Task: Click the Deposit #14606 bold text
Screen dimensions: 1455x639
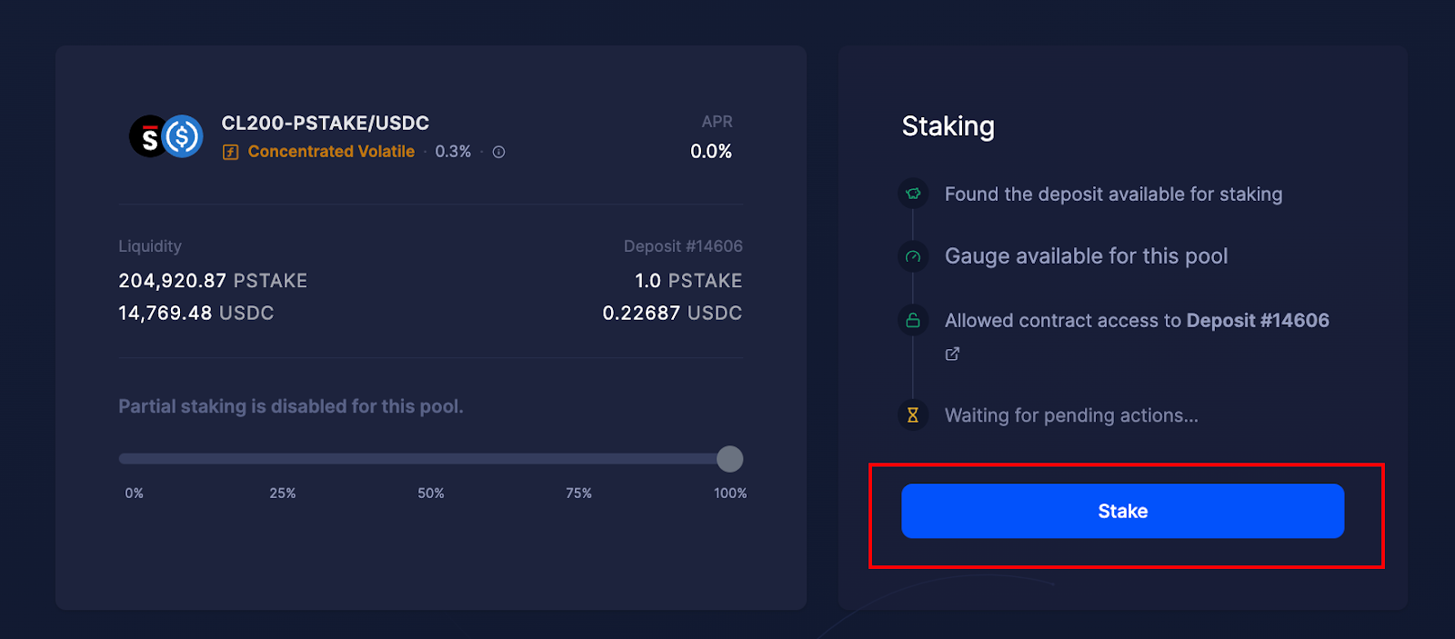Action: click(x=1258, y=320)
